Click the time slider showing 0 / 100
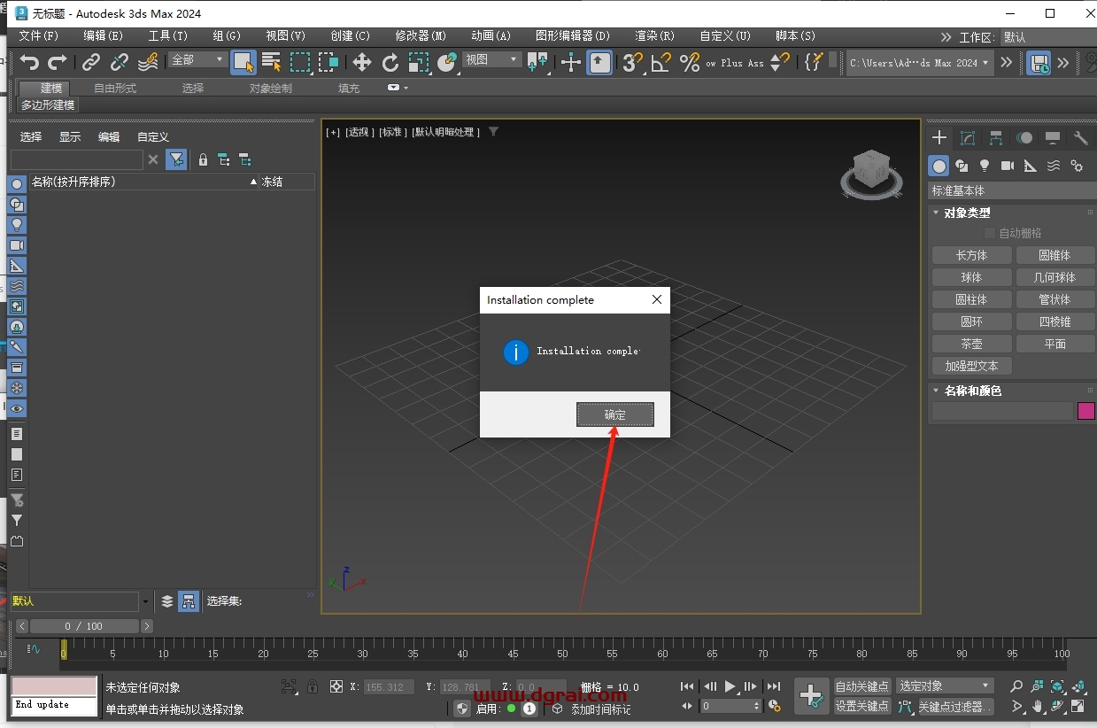The image size is (1097, 728). click(x=84, y=626)
